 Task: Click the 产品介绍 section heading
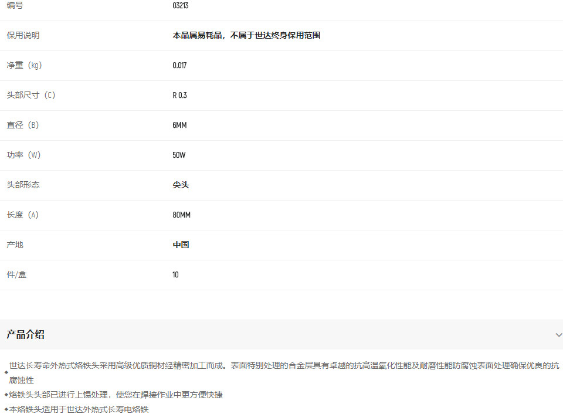click(25, 335)
